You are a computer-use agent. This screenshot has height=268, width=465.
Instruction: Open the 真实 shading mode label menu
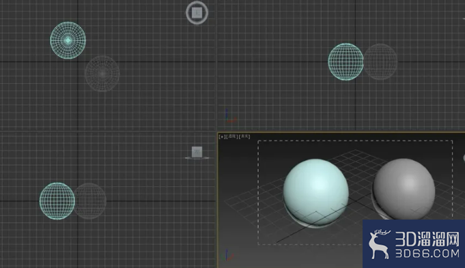click(x=244, y=136)
